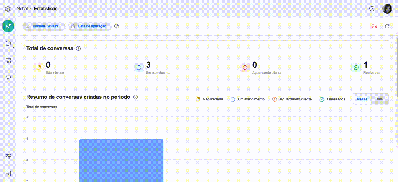Image resolution: width=398 pixels, height=182 pixels.
Task: Click the Nchat breadcrumb link
Action: click(x=22, y=9)
